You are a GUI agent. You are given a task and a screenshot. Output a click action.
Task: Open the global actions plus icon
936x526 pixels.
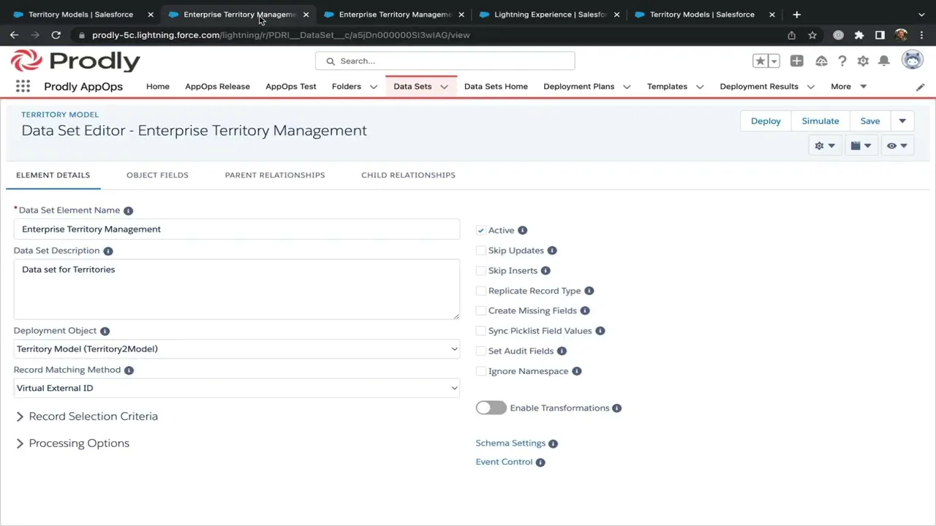coord(796,61)
